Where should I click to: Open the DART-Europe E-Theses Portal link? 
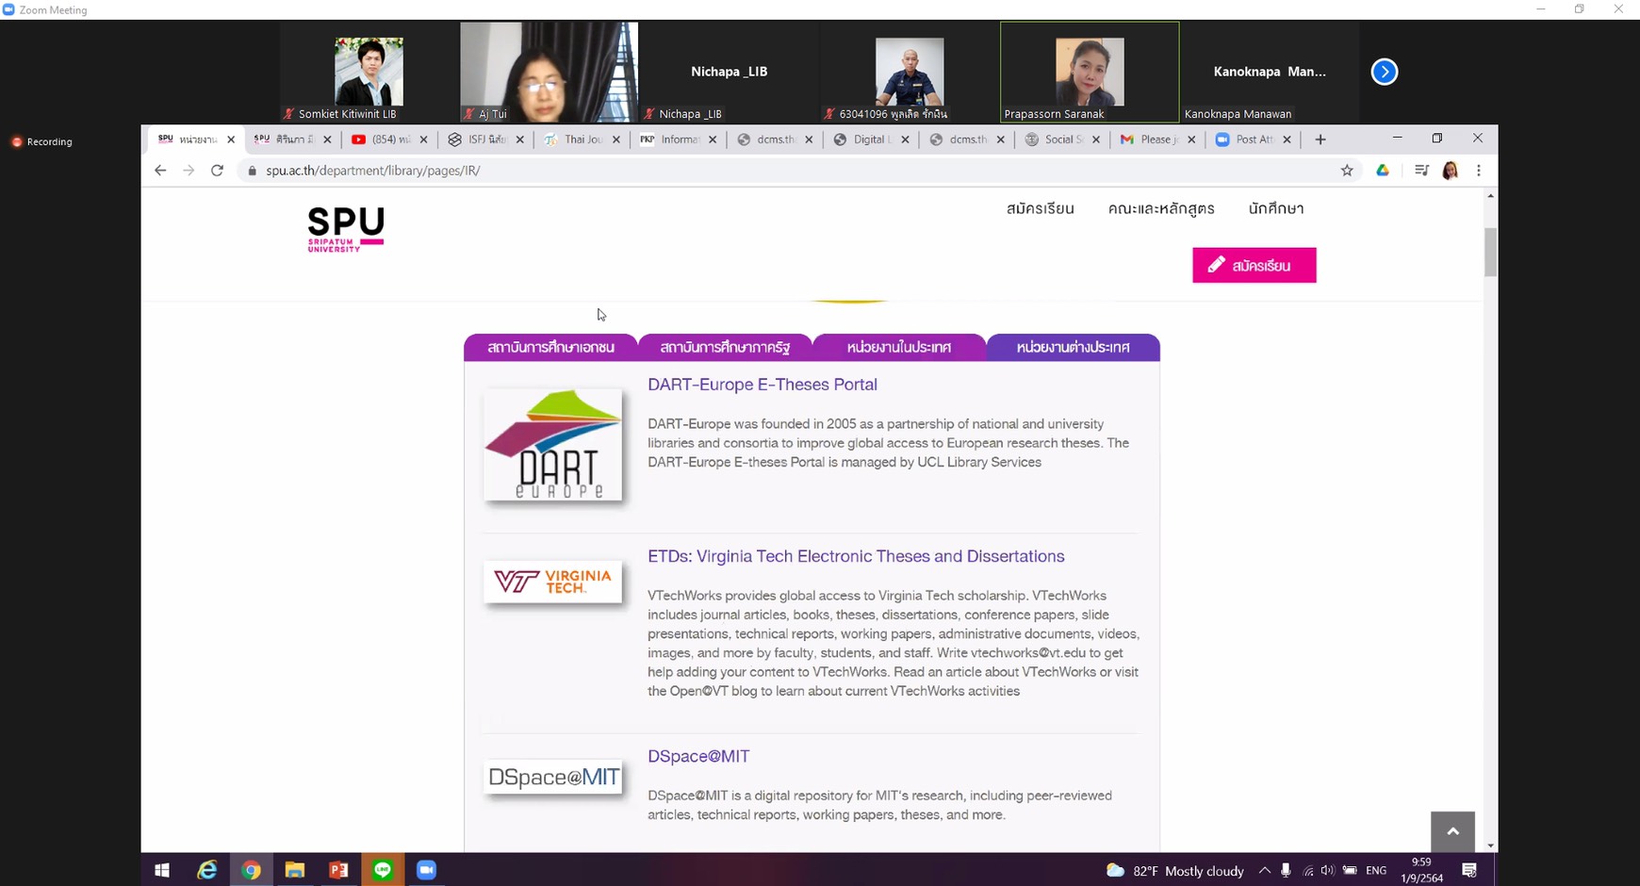(x=763, y=385)
